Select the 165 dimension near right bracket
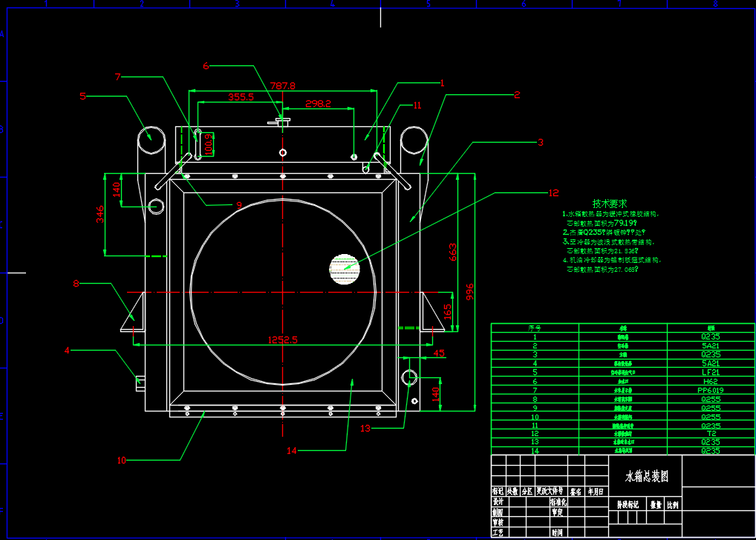 point(447,310)
